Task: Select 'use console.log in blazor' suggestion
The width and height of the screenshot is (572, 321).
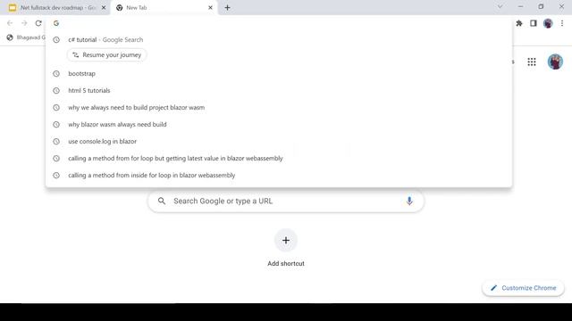Action: pyautogui.click(x=279, y=141)
